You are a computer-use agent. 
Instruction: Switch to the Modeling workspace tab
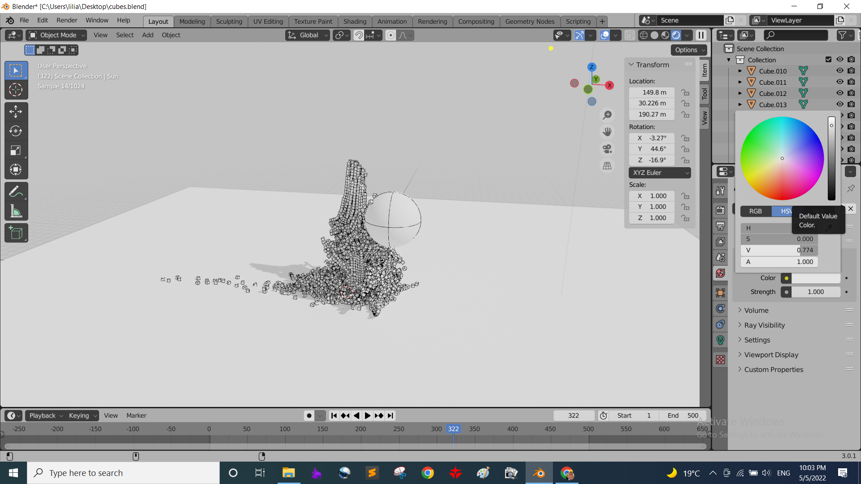[192, 21]
